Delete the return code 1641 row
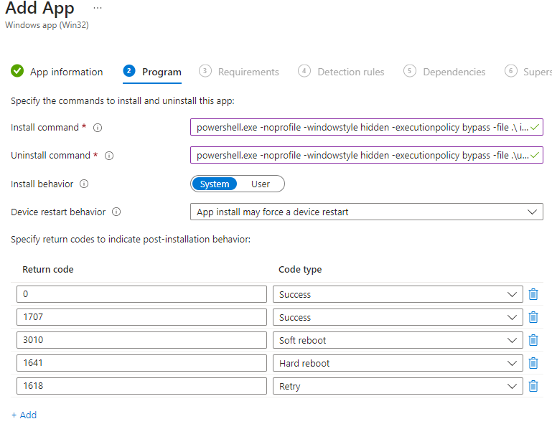 click(533, 363)
